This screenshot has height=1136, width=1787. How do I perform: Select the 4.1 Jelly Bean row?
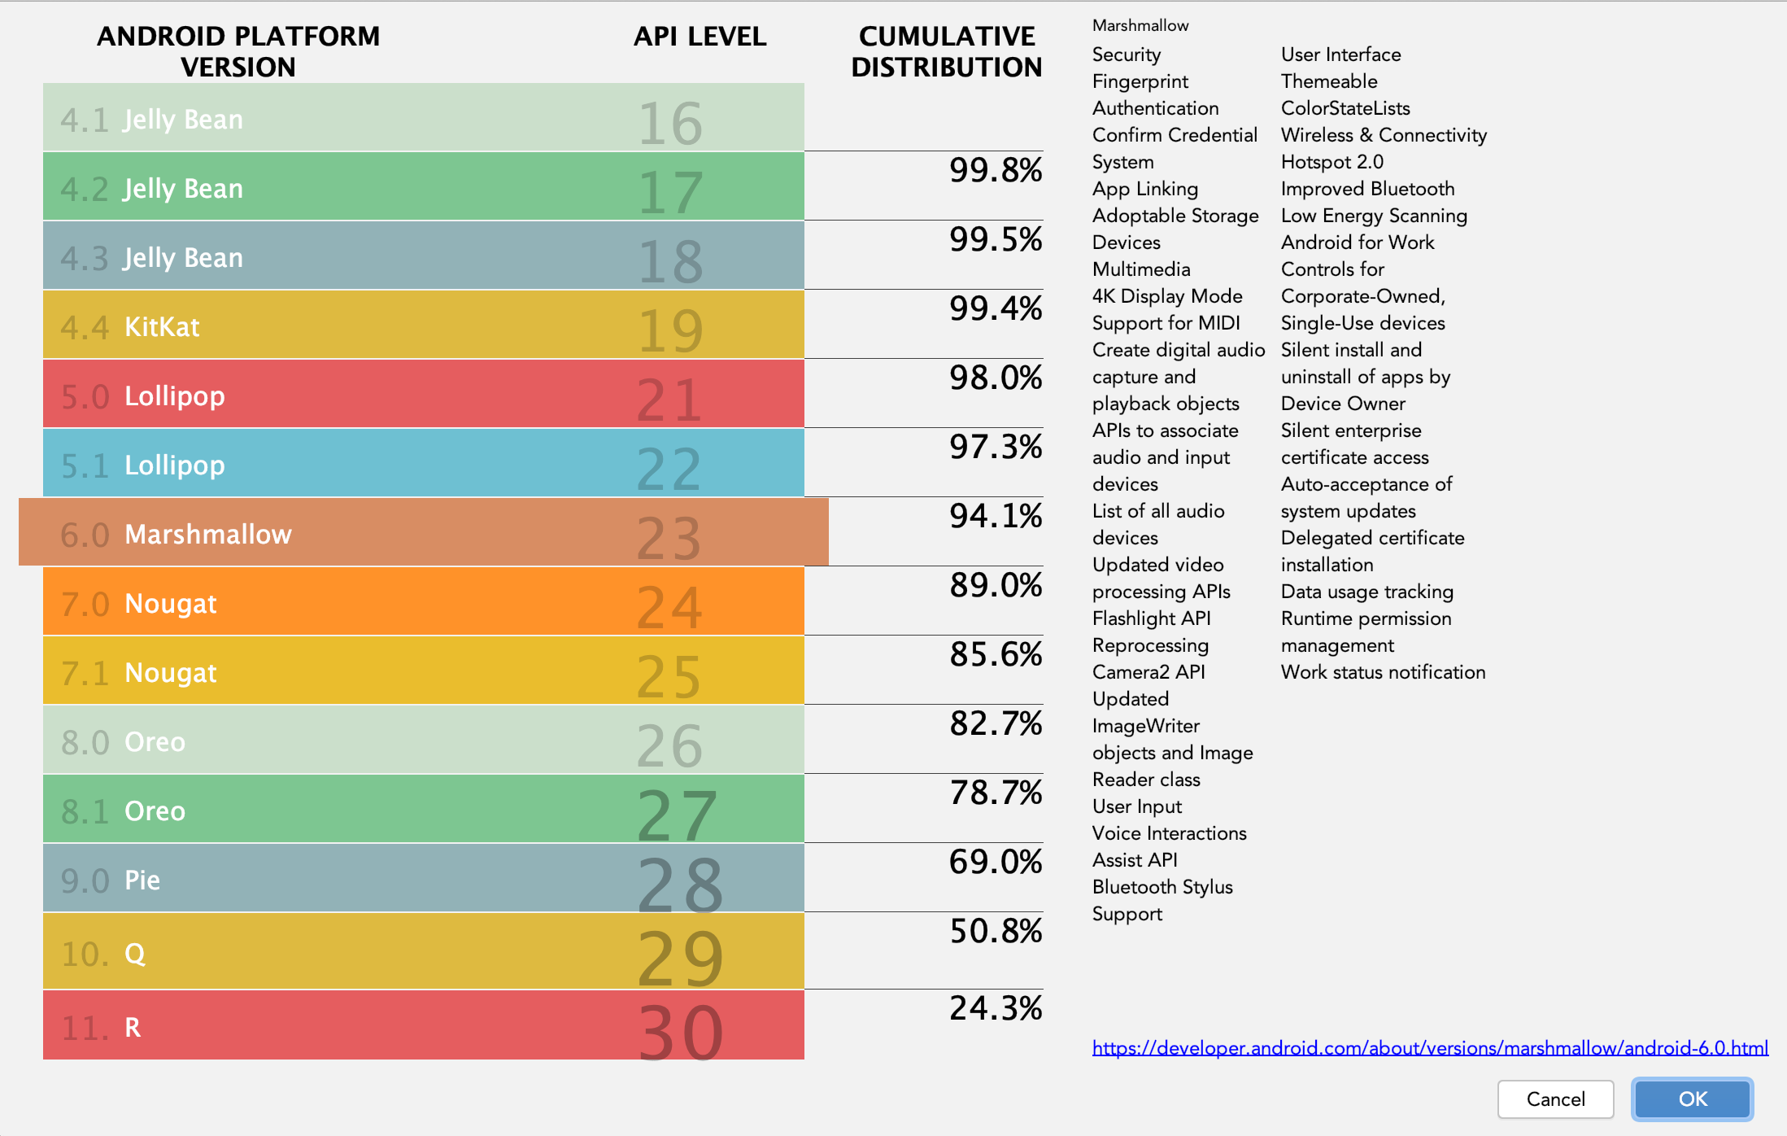click(x=423, y=117)
